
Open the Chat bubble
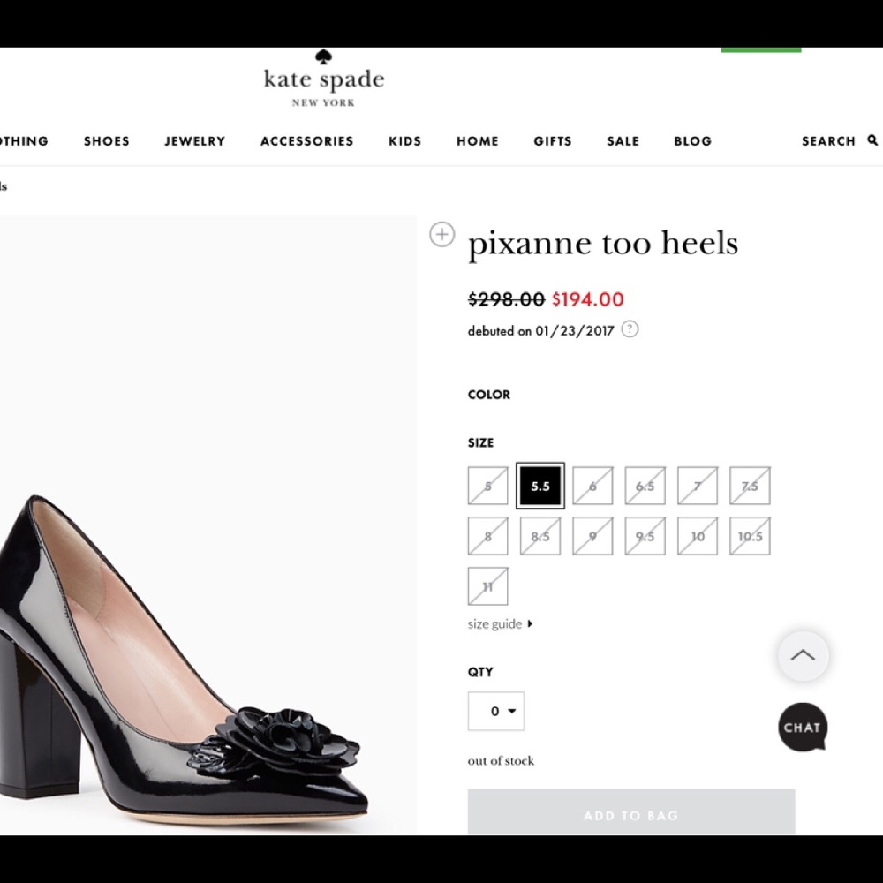tap(803, 727)
